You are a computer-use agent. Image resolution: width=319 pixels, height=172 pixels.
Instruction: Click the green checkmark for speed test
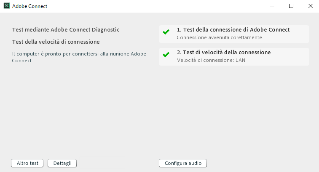tap(166, 55)
